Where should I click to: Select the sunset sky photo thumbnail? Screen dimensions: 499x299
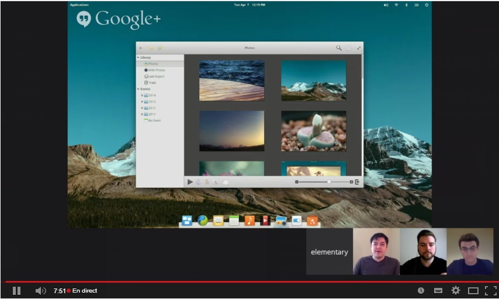coord(231,131)
